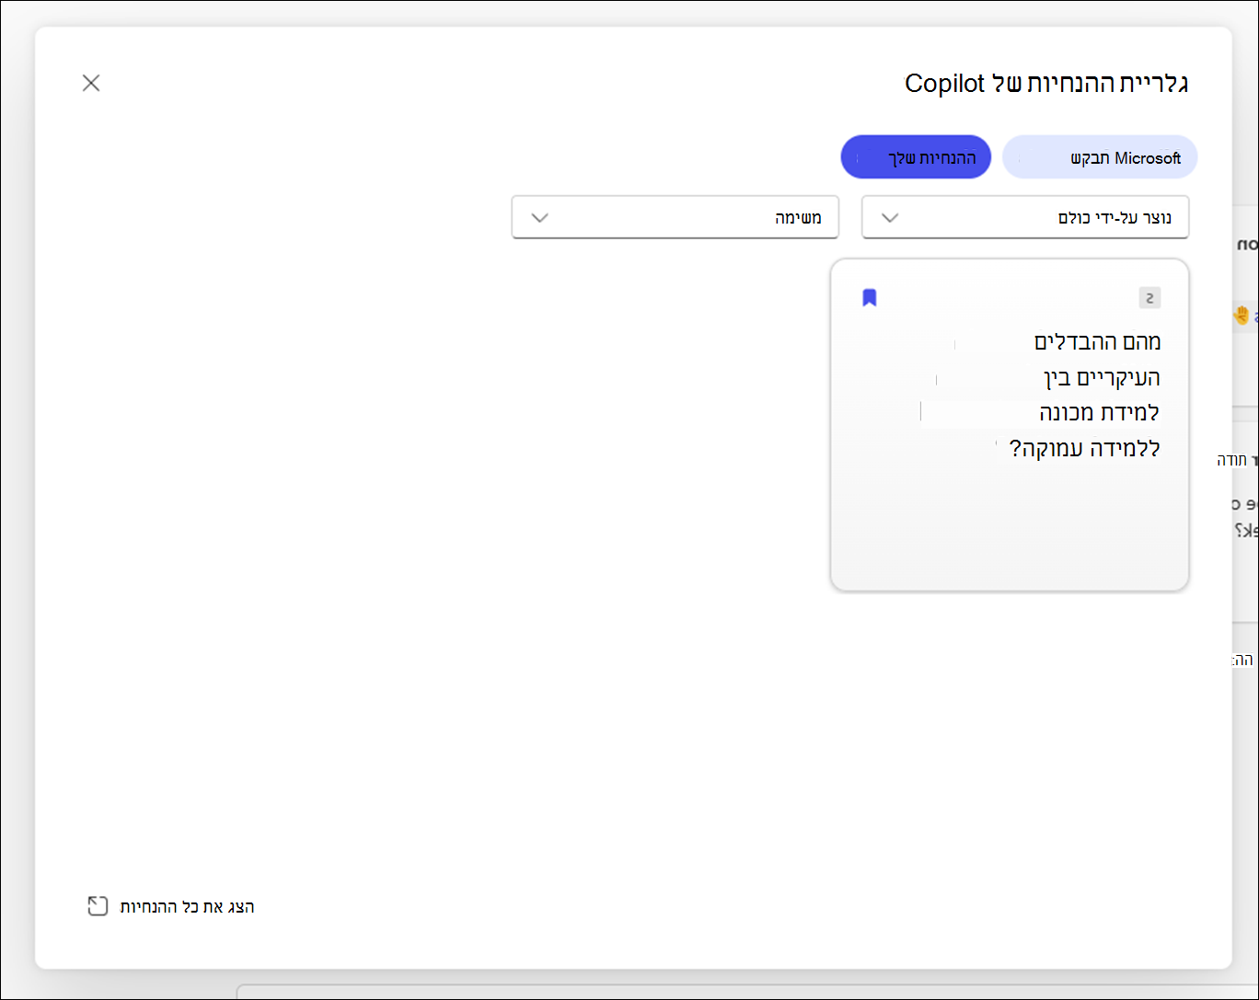Open the משימה filter dropdown
1259x1000 pixels.
[x=675, y=217]
